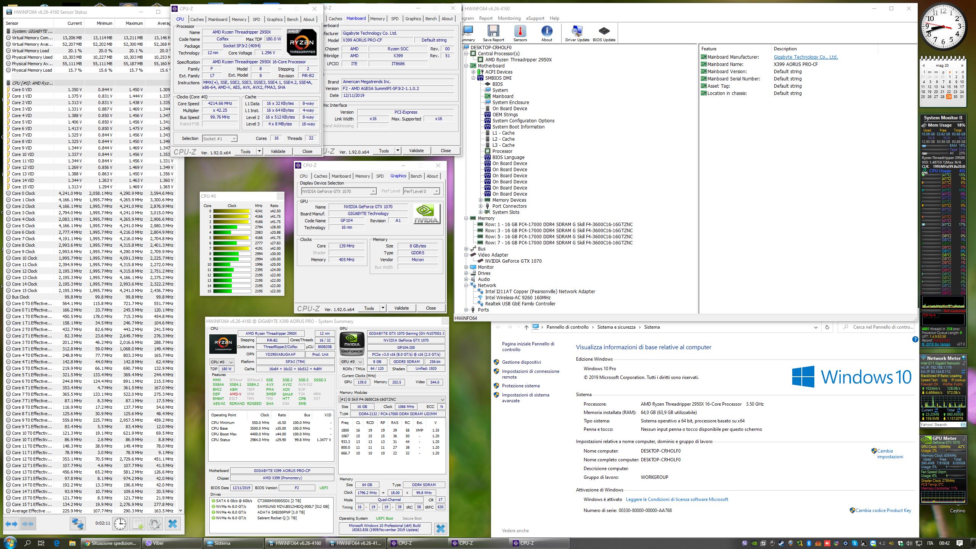
Task: Open the Gigabyte Technology Co., Ltd. link
Action: coord(806,57)
